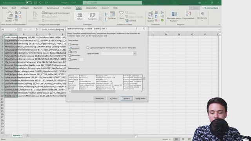Click the Zurück button in dialog

[x=113, y=98]
